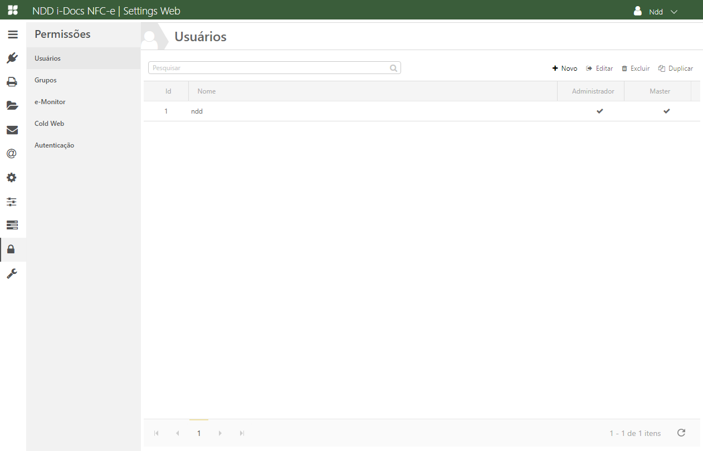The image size is (703, 451).
Task: Click the user avatar icon in header
Action: tap(638, 11)
